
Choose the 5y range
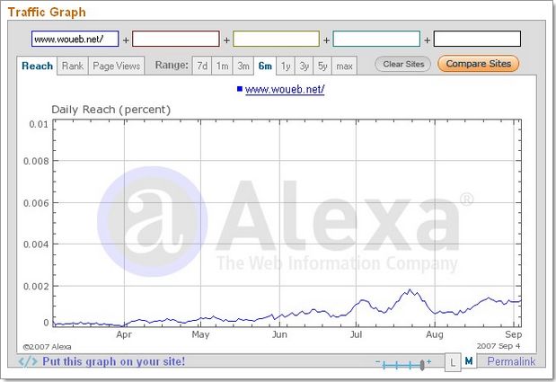click(x=322, y=66)
